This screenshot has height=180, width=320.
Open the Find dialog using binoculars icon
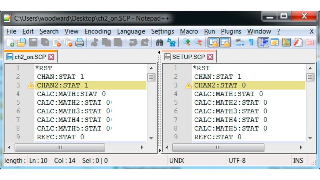point(160,42)
